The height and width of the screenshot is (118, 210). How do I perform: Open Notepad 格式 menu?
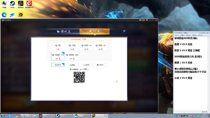point(188,35)
